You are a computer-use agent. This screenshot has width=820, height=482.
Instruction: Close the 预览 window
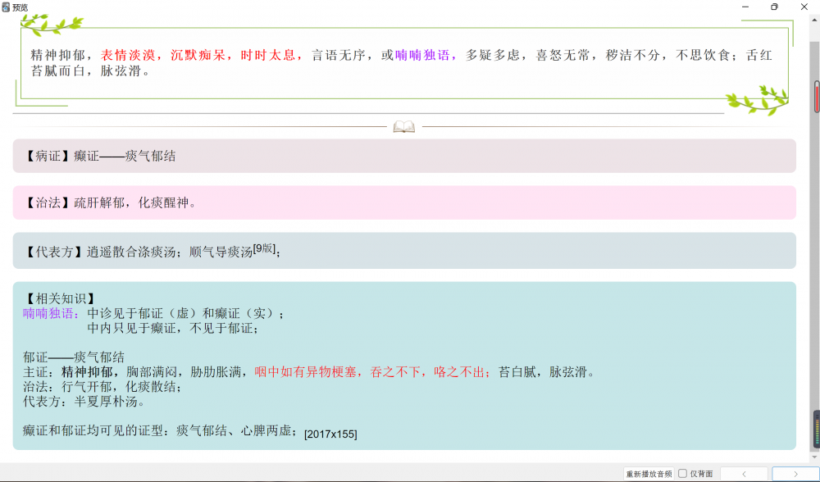(x=804, y=7)
